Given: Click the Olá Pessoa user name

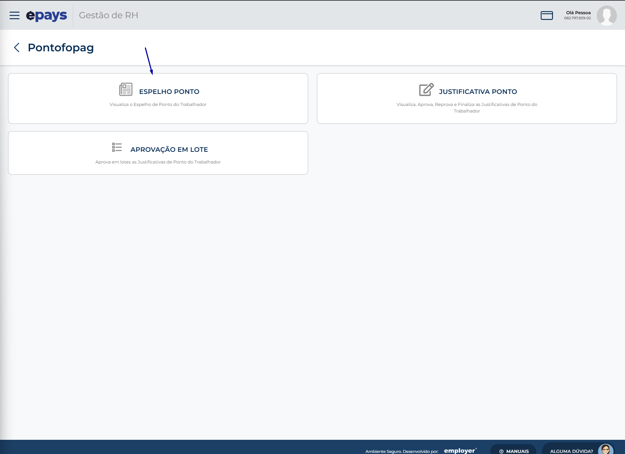Looking at the screenshot, I should (578, 13).
